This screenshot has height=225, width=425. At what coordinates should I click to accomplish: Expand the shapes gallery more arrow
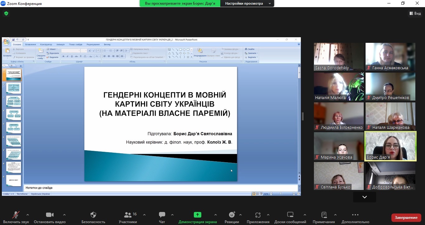tap(192, 57)
